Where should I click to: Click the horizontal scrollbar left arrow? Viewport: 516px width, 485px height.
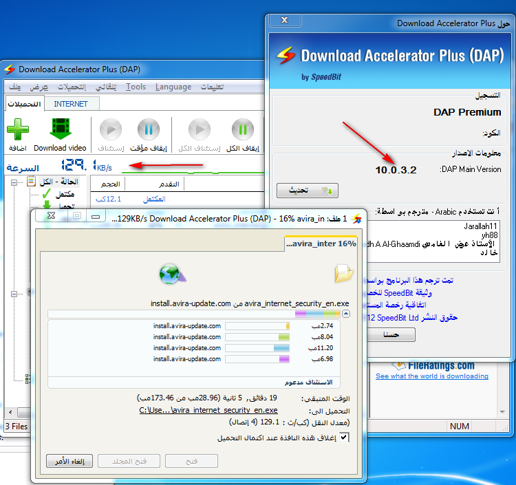tap(10, 412)
